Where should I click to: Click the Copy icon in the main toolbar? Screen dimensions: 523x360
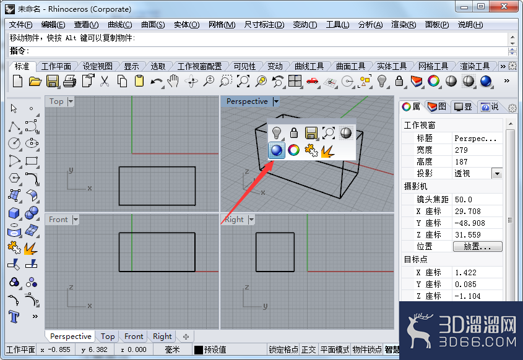coord(122,81)
